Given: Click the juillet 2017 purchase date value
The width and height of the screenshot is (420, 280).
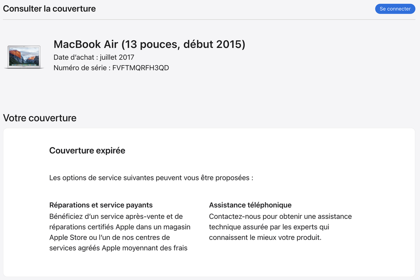Looking at the screenshot, I should 117,57.
